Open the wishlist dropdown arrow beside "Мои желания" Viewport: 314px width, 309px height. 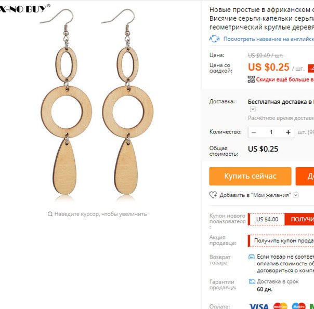296,195
